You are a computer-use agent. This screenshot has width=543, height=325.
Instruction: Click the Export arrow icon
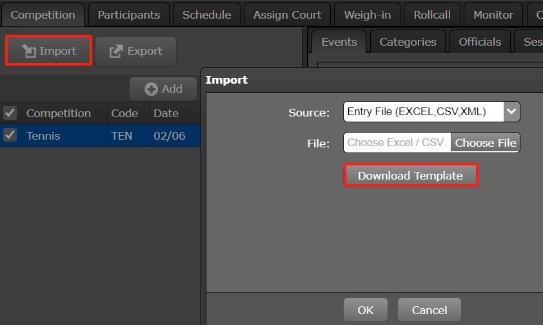pos(116,51)
